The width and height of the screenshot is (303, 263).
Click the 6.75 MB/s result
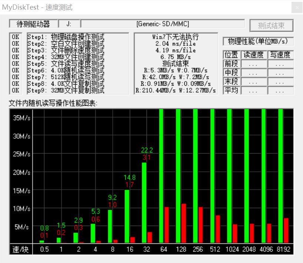(175, 57)
